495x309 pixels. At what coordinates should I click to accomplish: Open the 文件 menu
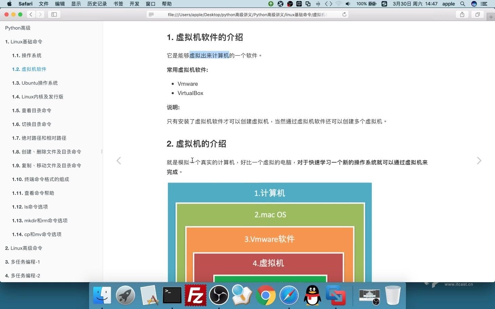[44, 4]
